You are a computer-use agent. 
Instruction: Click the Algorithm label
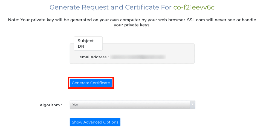(x=51, y=105)
